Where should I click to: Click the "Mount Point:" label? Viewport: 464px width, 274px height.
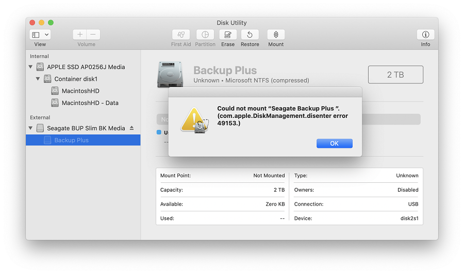coord(175,176)
